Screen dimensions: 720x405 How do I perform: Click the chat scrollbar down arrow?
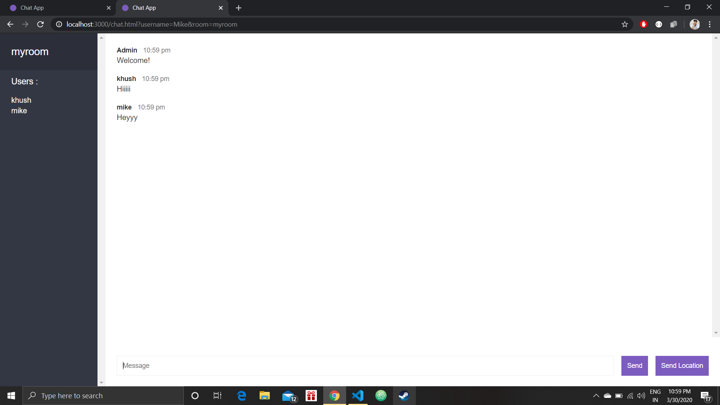715,333
